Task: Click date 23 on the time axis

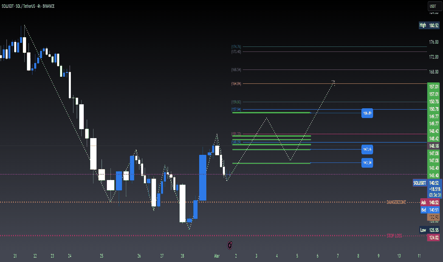Action: click(52, 256)
